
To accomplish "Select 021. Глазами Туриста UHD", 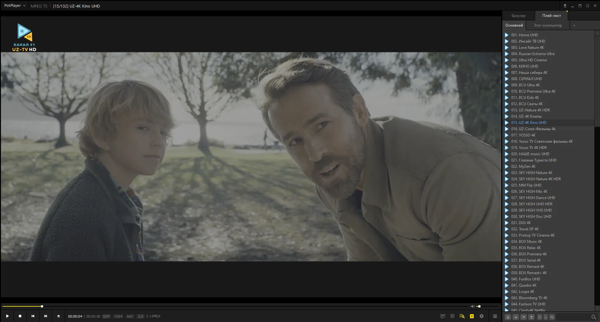I will pyautogui.click(x=548, y=160).
